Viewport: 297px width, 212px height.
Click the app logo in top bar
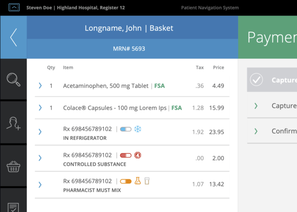15,8
